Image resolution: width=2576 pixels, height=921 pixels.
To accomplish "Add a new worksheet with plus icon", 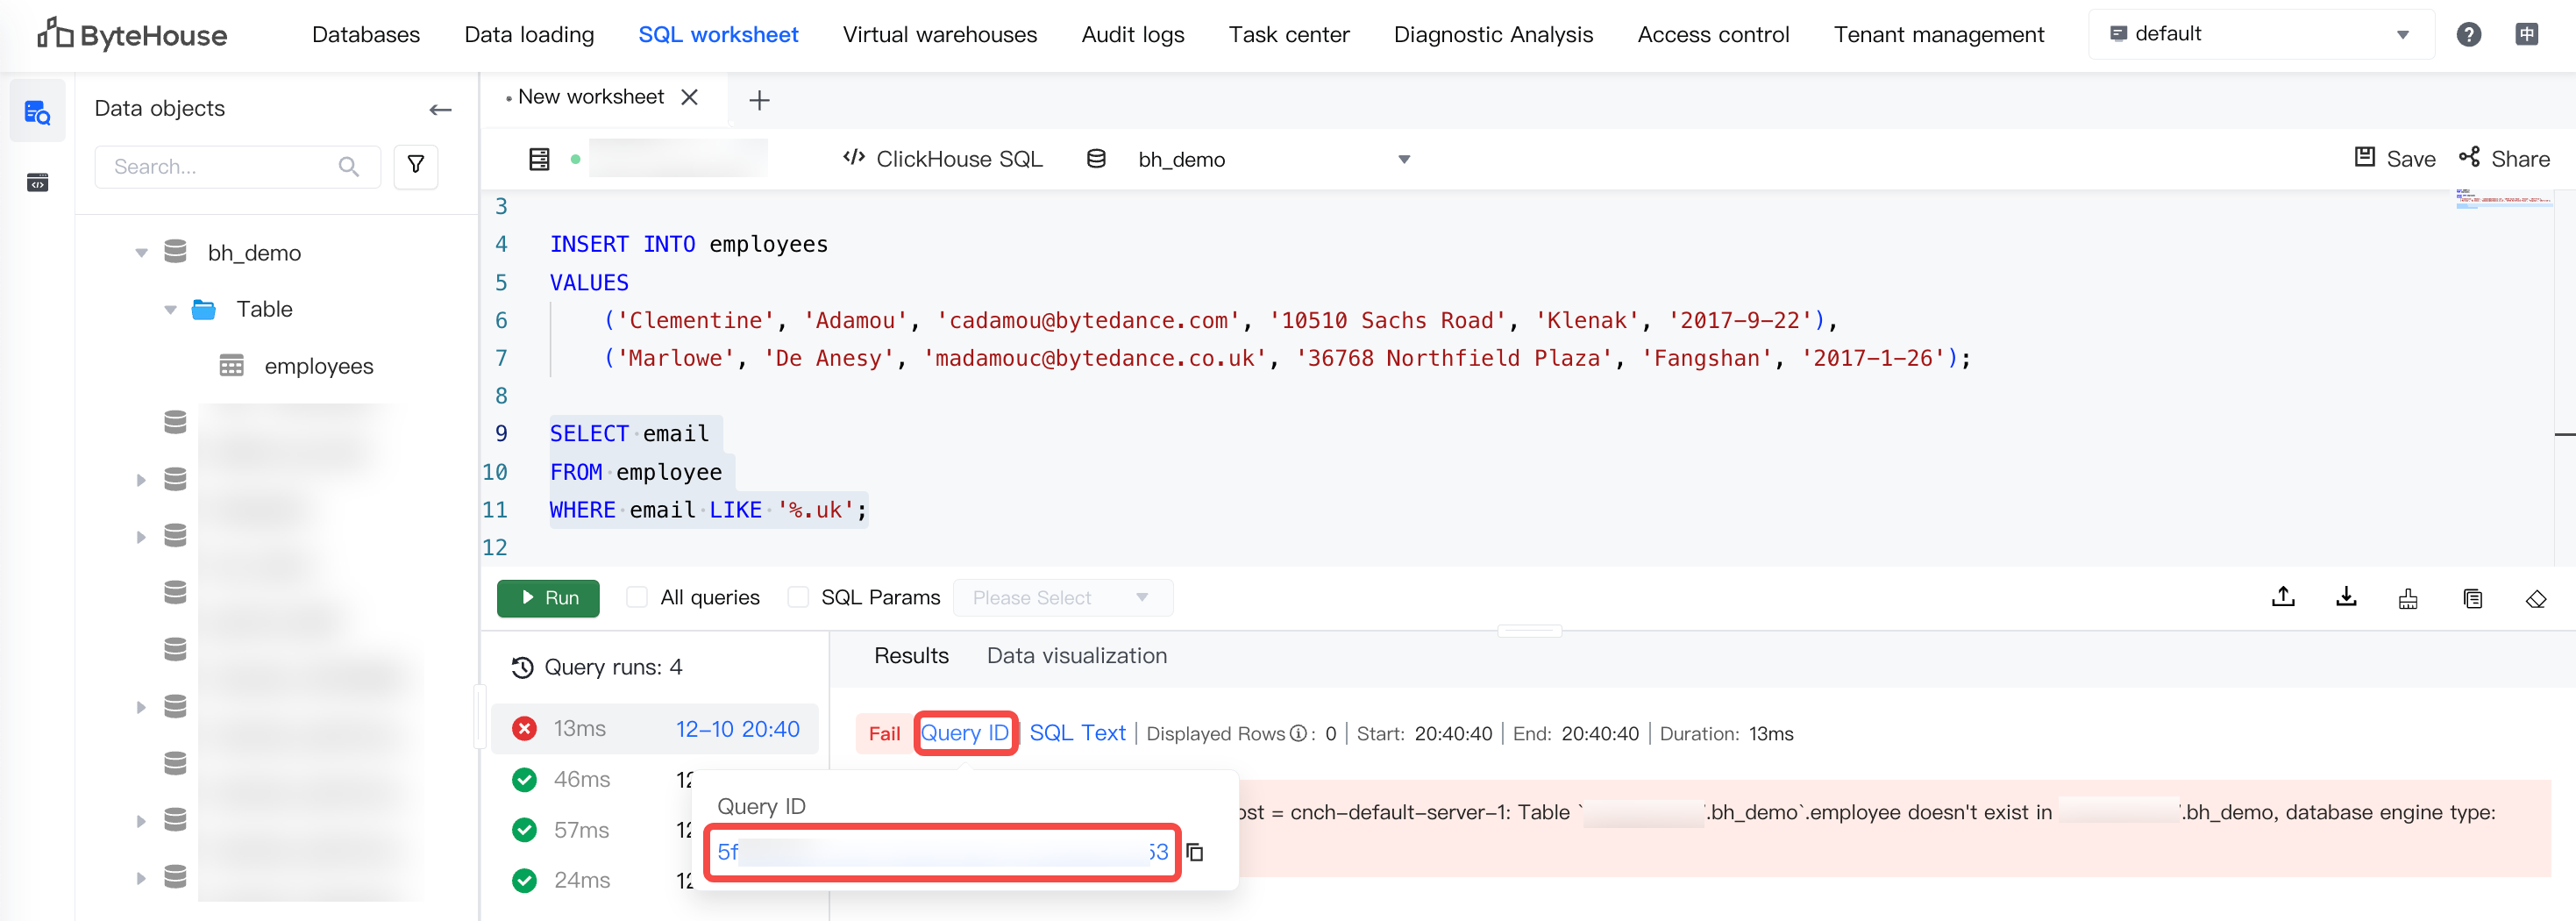I will 759,100.
